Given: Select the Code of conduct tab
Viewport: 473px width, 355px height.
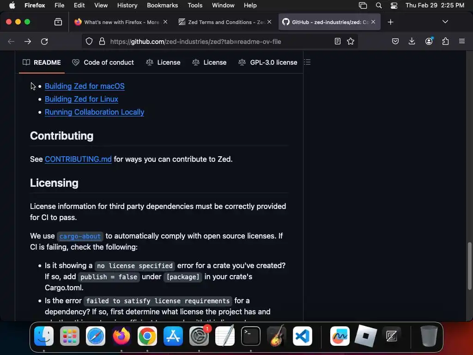Looking at the screenshot, I should pos(103,62).
